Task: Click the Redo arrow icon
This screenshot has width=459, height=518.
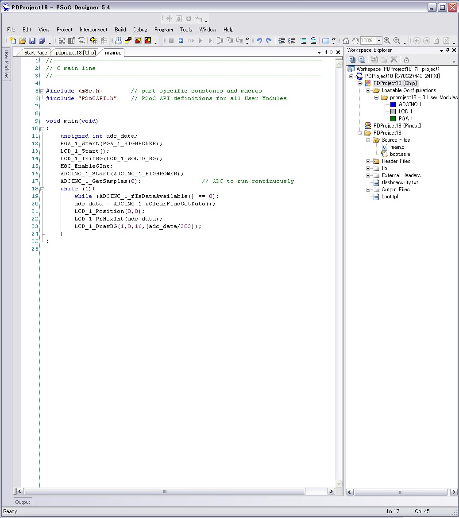Action: click(x=269, y=41)
